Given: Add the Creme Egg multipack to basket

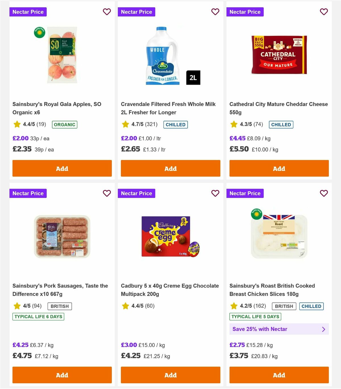Looking at the screenshot, I should pos(170,375).
